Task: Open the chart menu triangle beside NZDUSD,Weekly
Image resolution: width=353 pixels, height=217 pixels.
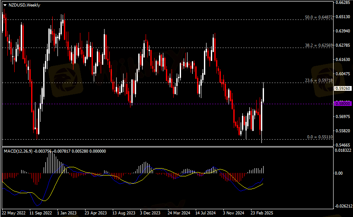Action: (5, 5)
